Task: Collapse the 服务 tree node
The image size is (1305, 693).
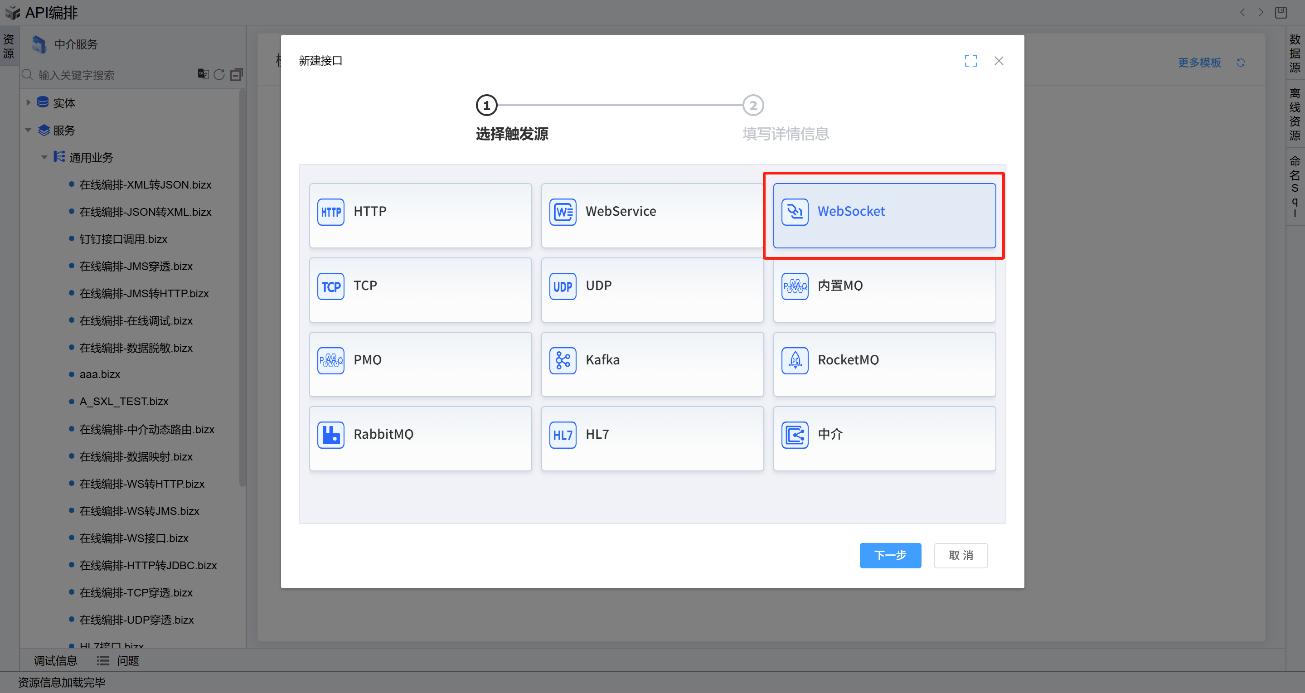Action: point(29,130)
